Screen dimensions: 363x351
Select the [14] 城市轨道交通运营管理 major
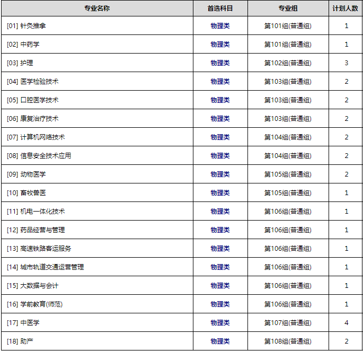46,267
